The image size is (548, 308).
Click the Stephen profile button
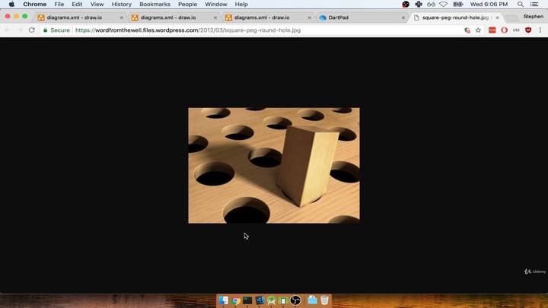(533, 17)
